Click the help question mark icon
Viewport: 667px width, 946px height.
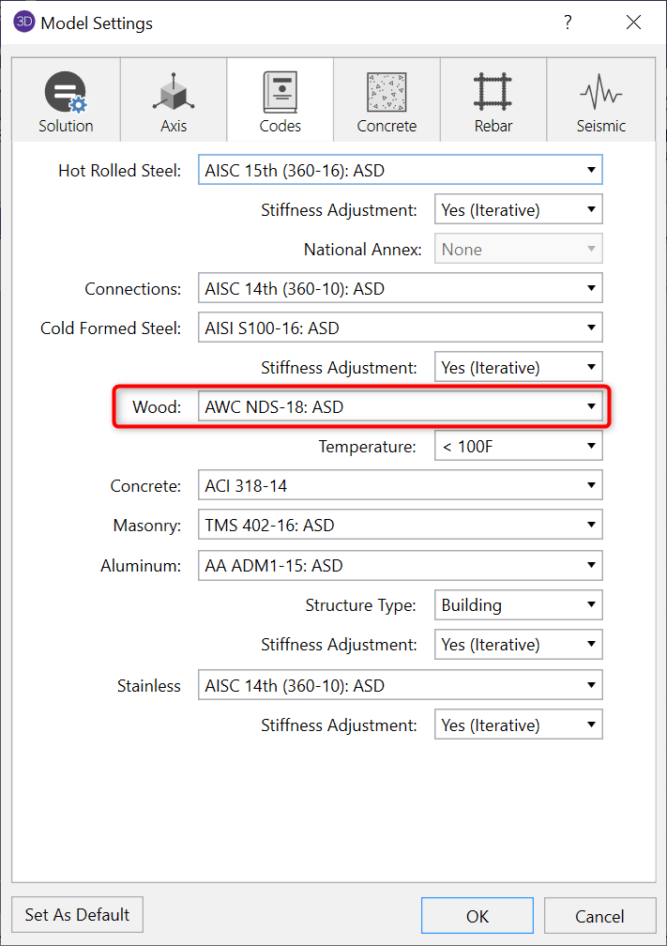click(568, 23)
